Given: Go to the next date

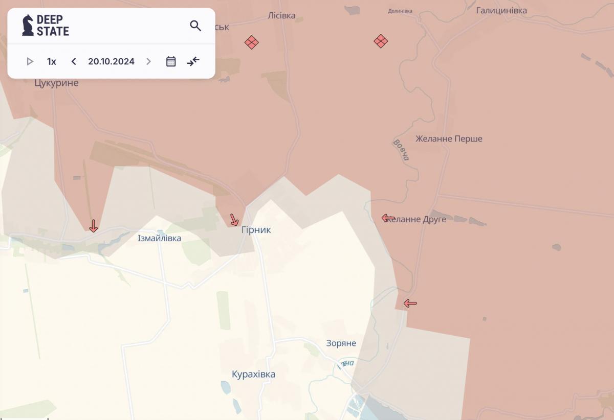Looking at the screenshot, I should [148, 61].
